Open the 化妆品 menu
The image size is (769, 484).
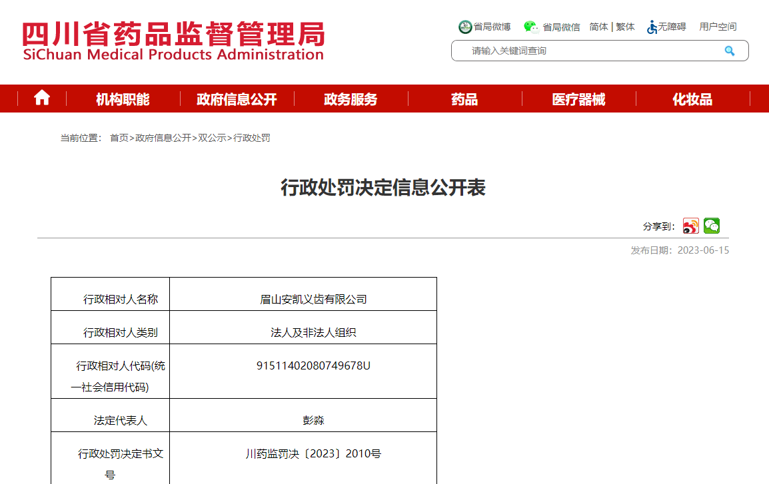point(692,99)
